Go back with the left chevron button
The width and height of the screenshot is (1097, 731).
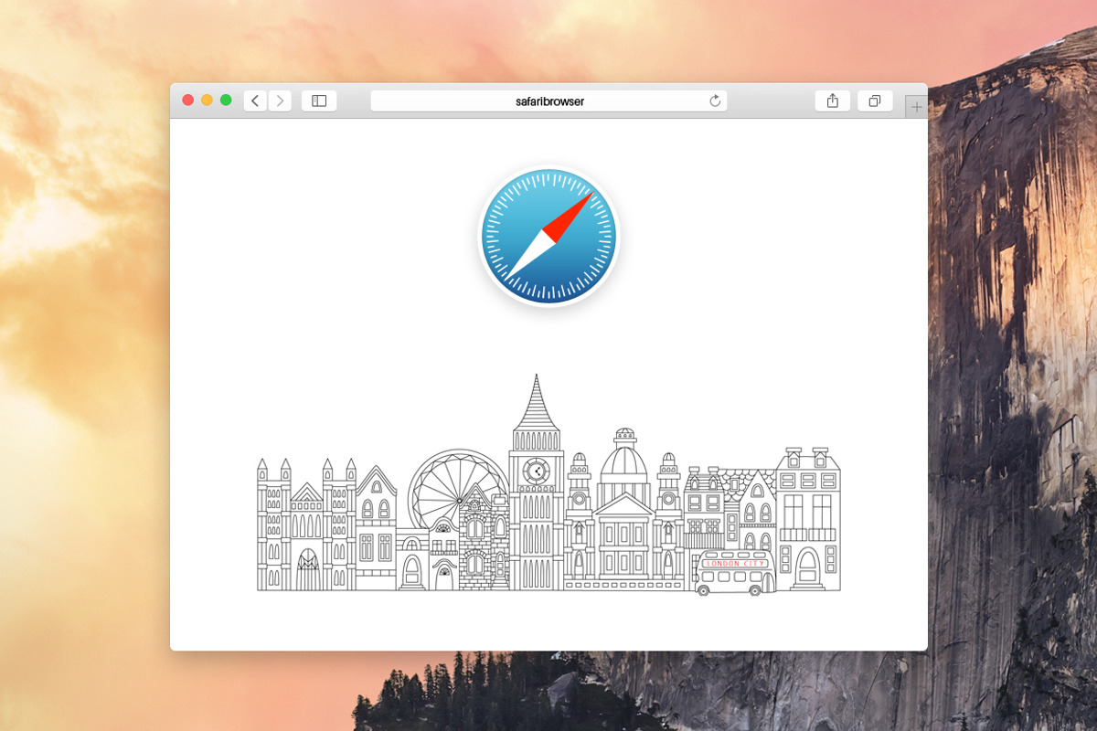pos(255,101)
